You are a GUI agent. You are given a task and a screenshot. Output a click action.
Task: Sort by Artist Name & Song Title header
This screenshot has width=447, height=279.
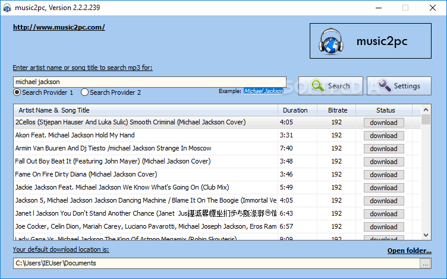pos(146,110)
